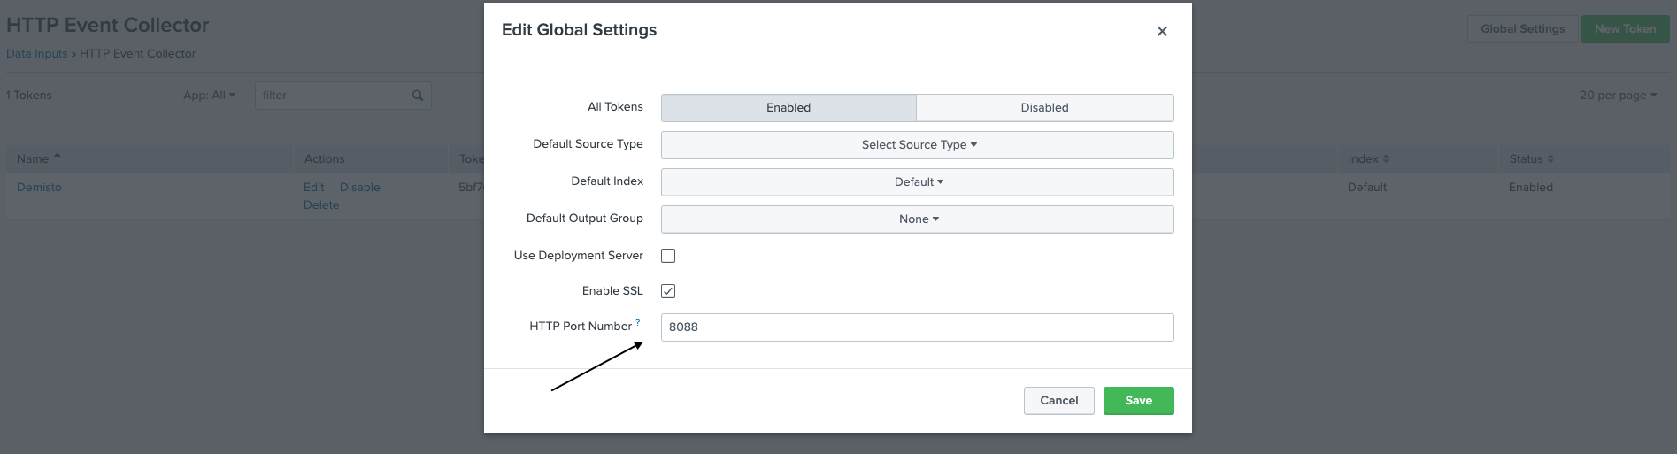The image size is (1677, 454).
Task: Sort tokens by Index column
Action: tap(1386, 159)
